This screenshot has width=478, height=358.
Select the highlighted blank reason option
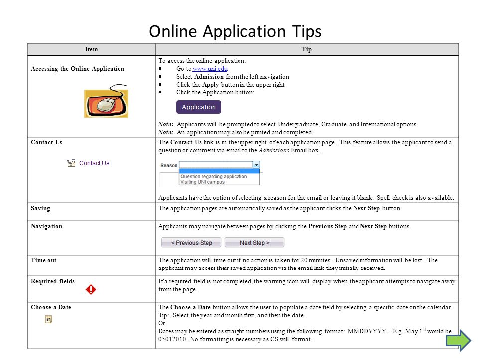[x=219, y=171]
